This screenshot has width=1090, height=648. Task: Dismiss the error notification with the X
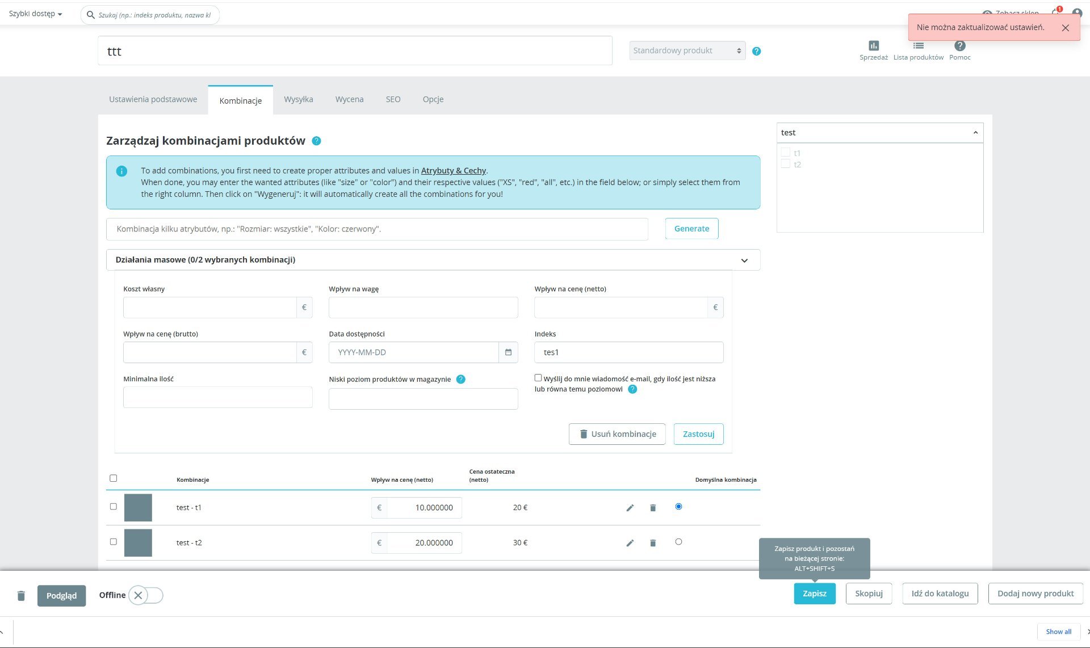point(1065,28)
